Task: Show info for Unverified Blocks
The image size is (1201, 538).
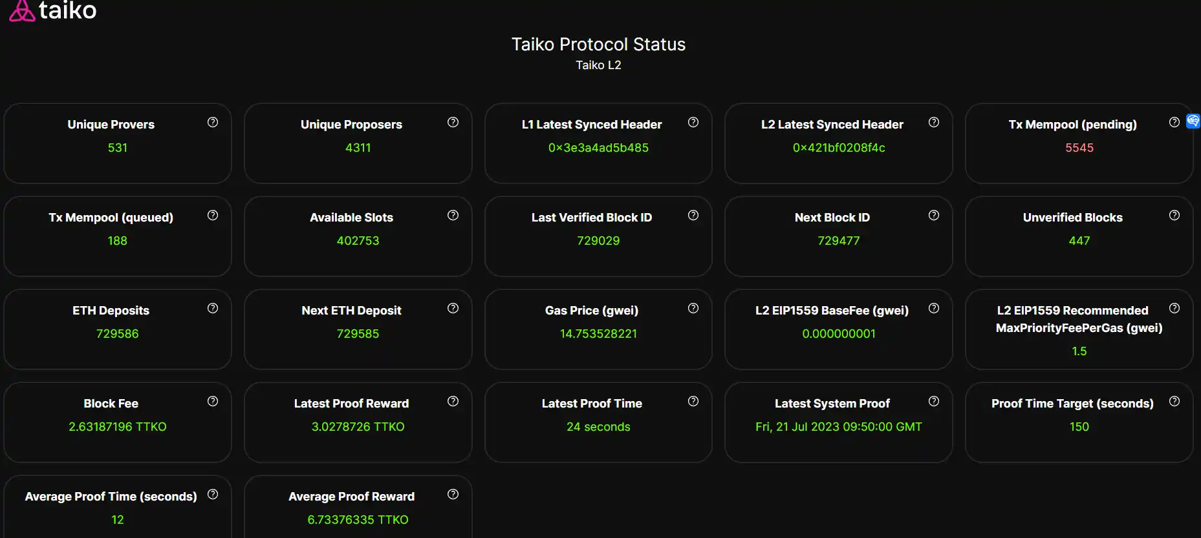Action: 1174,215
